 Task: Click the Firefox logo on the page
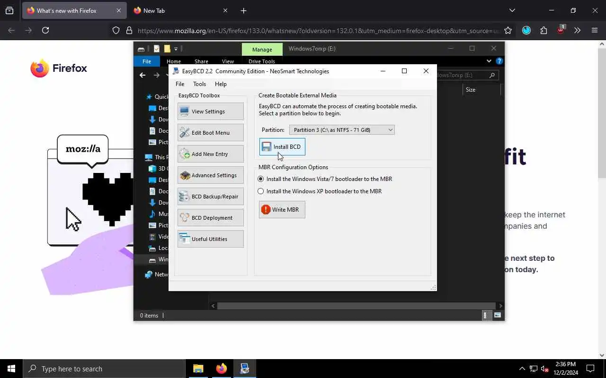[x=59, y=68]
